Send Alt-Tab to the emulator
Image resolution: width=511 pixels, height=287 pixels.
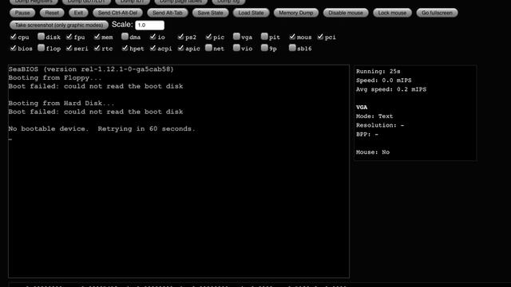pyautogui.click(x=168, y=13)
